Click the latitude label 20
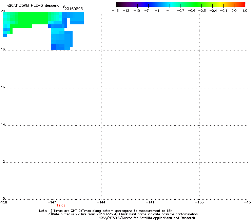Viewport: 251px width, 220px height. point(3,11)
